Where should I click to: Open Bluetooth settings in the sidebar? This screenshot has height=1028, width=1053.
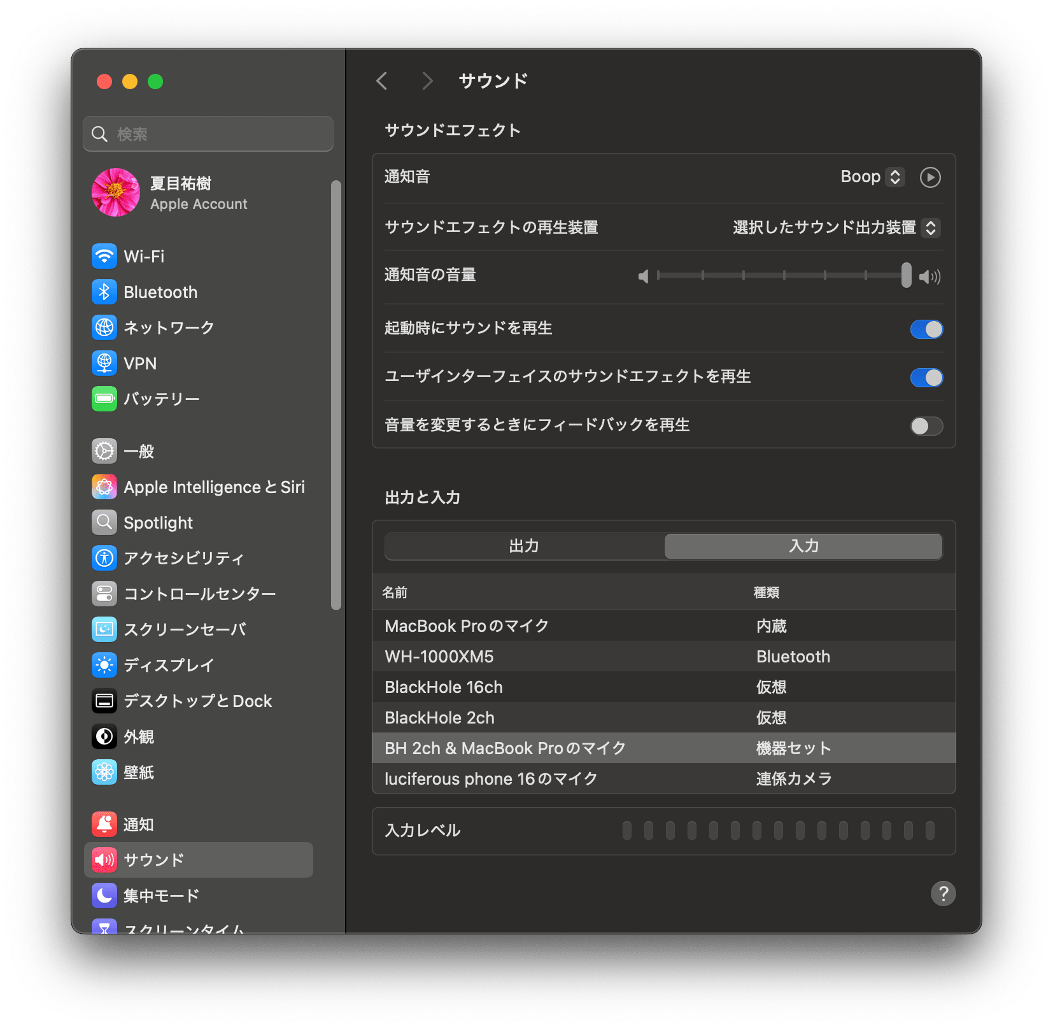159,292
